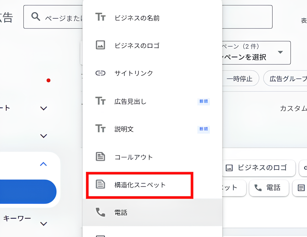The width and height of the screenshot is (307, 237).
Task: Click the image icon next to ビジネスのロゴ
Action: tap(101, 45)
